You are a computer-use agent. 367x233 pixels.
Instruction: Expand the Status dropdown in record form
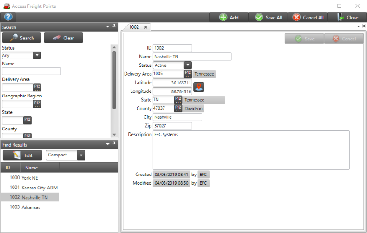188,65
